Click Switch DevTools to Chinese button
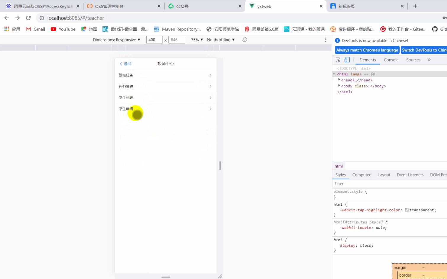Viewport: 447px width, 279px height. tap(424, 50)
